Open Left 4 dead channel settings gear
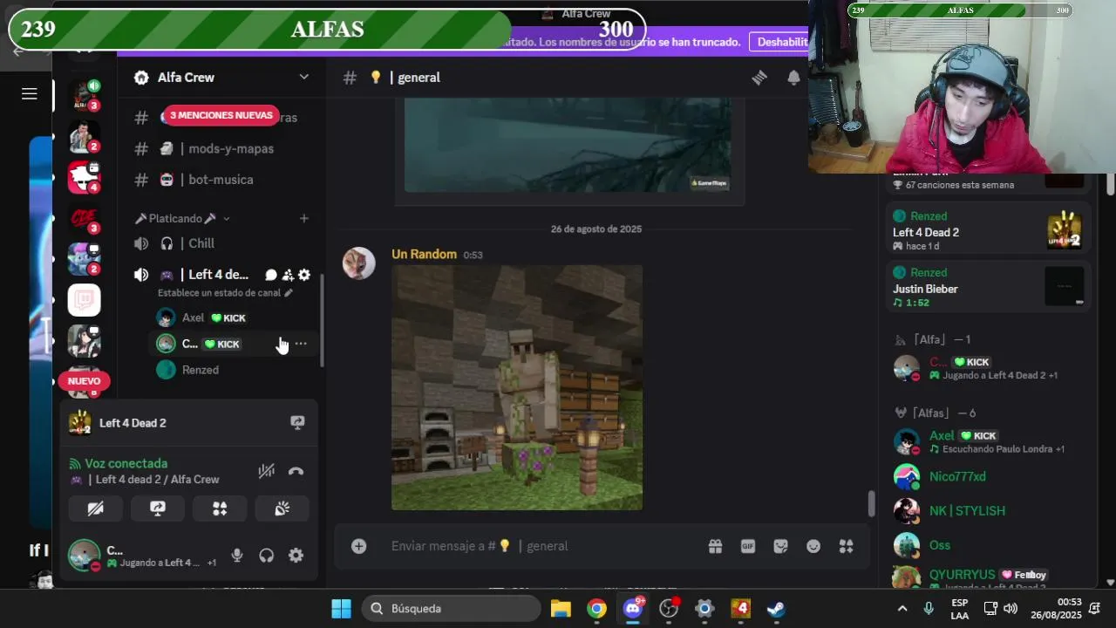1116x628 pixels. click(304, 275)
